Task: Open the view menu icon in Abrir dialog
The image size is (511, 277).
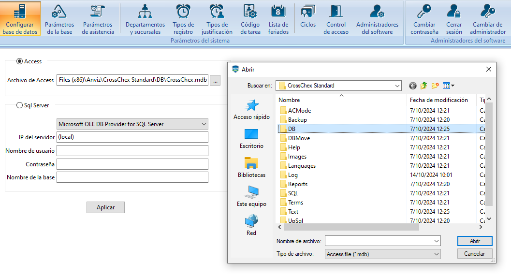Action: click(449, 86)
